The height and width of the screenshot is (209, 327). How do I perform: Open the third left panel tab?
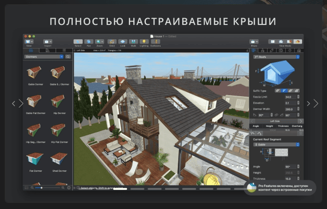click(64, 50)
